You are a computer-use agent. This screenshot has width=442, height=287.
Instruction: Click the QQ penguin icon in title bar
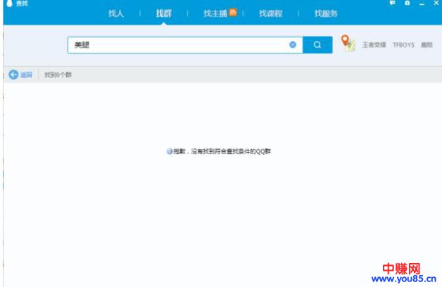pyautogui.click(x=8, y=4)
